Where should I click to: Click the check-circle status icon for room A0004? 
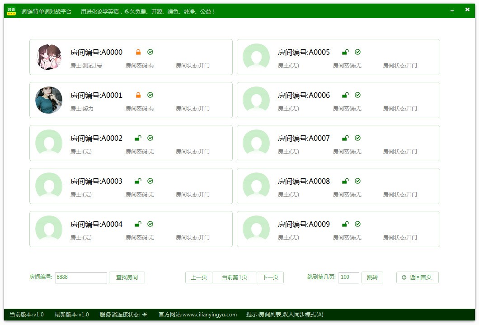click(x=150, y=224)
